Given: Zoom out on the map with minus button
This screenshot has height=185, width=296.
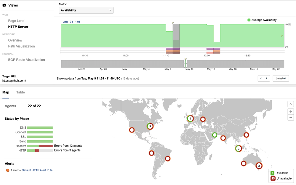Looking at the screenshot, I should point(291,118).
